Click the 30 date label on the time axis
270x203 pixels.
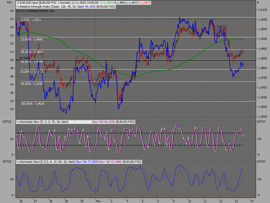[82, 201]
